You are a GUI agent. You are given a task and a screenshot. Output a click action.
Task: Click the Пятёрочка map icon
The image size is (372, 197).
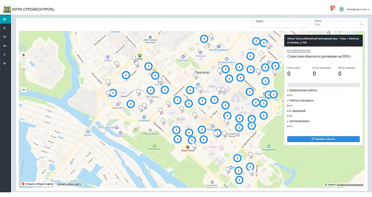pyautogui.click(x=144, y=117)
